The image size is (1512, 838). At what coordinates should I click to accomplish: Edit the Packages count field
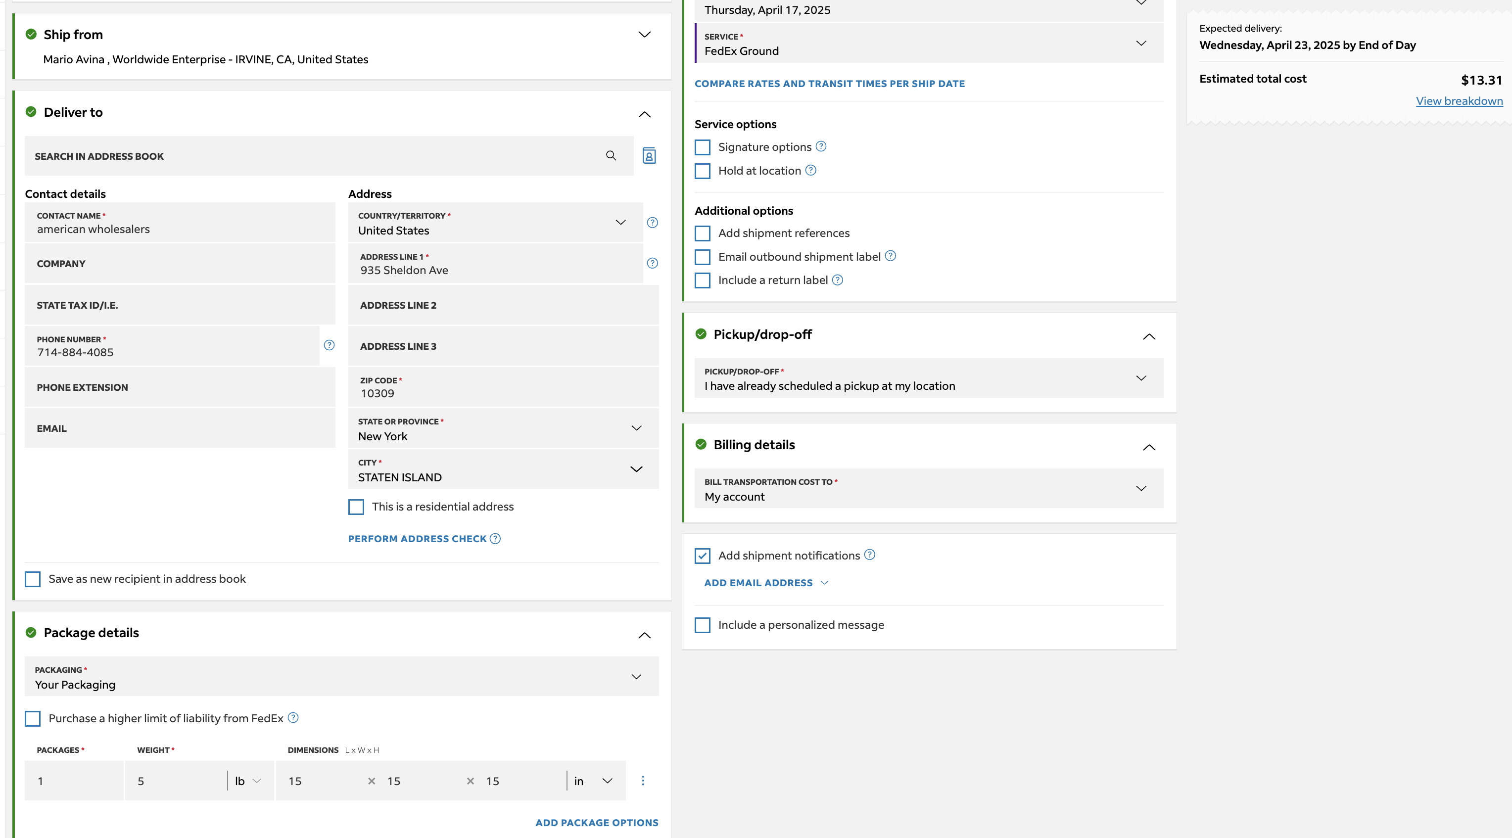(x=75, y=781)
